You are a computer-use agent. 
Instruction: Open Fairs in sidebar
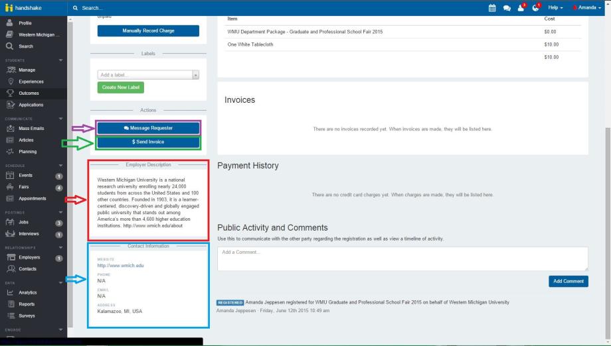click(x=18, y=187)
